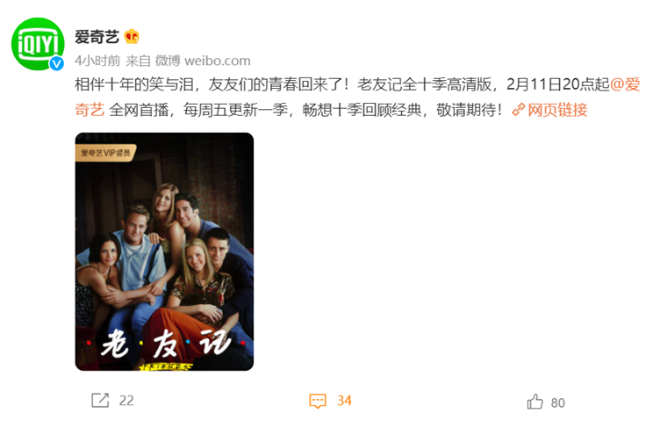Viewport: 667px width, 428px height.
Task: Click the 老友记 title text on the poster
Action: click(166, 344)
